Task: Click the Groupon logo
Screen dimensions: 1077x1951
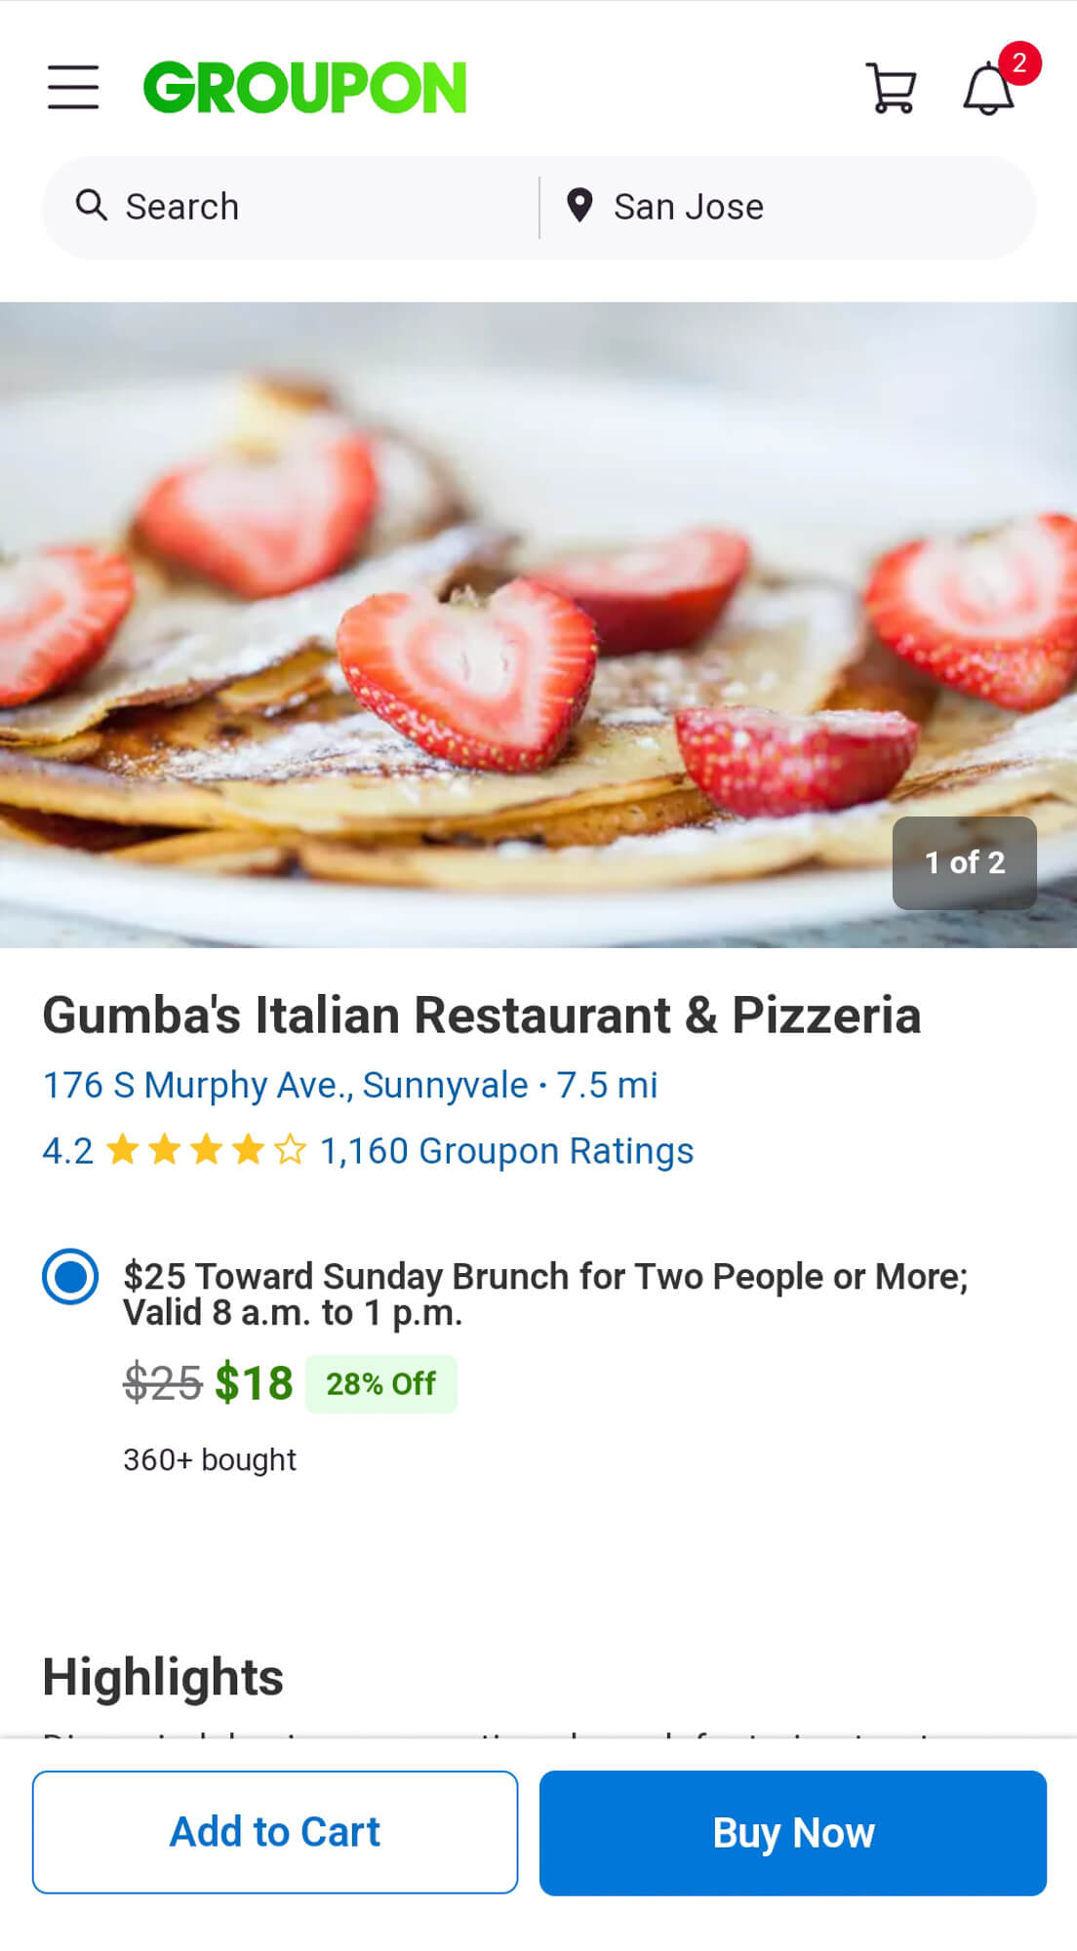Action: coord(304,88)
